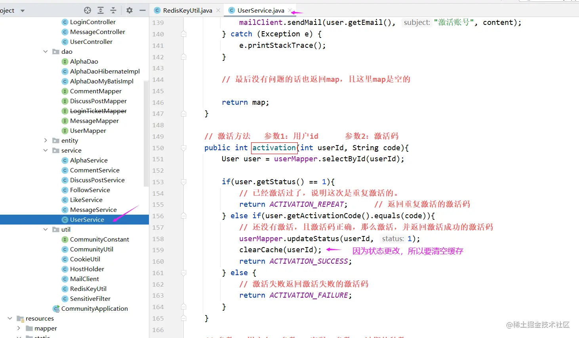Collapse the util package folder

tap(46, 230)
